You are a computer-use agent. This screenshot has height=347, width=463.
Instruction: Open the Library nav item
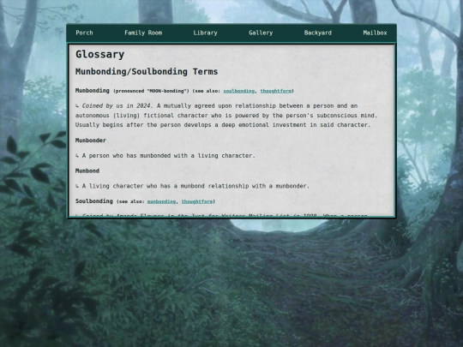(205, 33)
